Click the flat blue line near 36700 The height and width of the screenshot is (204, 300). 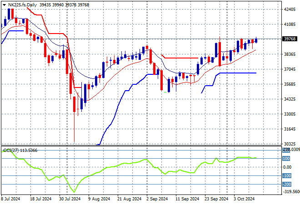[236, 73]
